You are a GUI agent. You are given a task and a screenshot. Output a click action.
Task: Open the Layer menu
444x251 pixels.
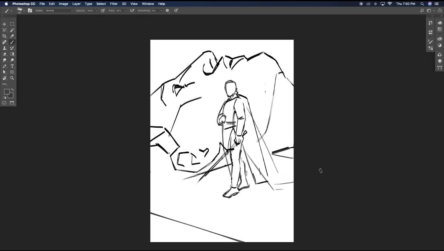pos(76,4)
